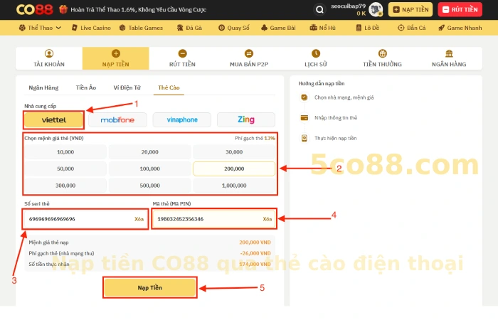The height and width of the screenshot is (320, 498).
Task: Open the Bắn Cá menu
Action: pyautogui.click(x=412, y=28)
